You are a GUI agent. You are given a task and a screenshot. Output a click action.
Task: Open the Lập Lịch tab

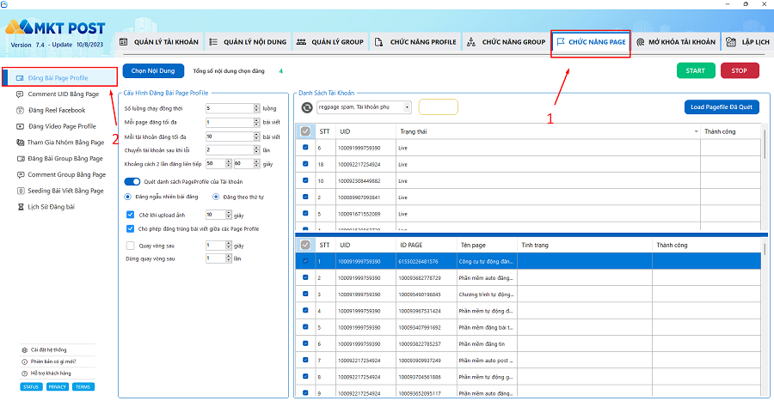click(x=748, y=42)
